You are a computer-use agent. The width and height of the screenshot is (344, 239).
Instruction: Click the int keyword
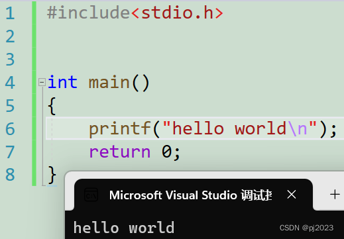(x=62, y=82)
